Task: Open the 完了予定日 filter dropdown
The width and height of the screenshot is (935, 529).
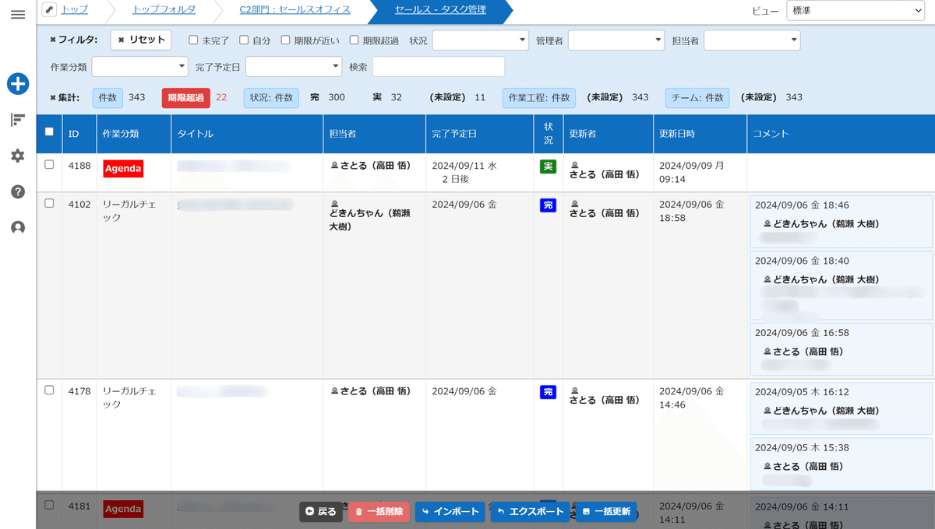Action: [294, 67]
